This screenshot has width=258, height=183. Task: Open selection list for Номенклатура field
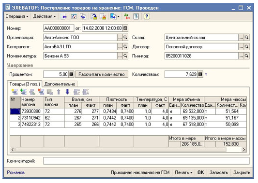click(120, 56)
